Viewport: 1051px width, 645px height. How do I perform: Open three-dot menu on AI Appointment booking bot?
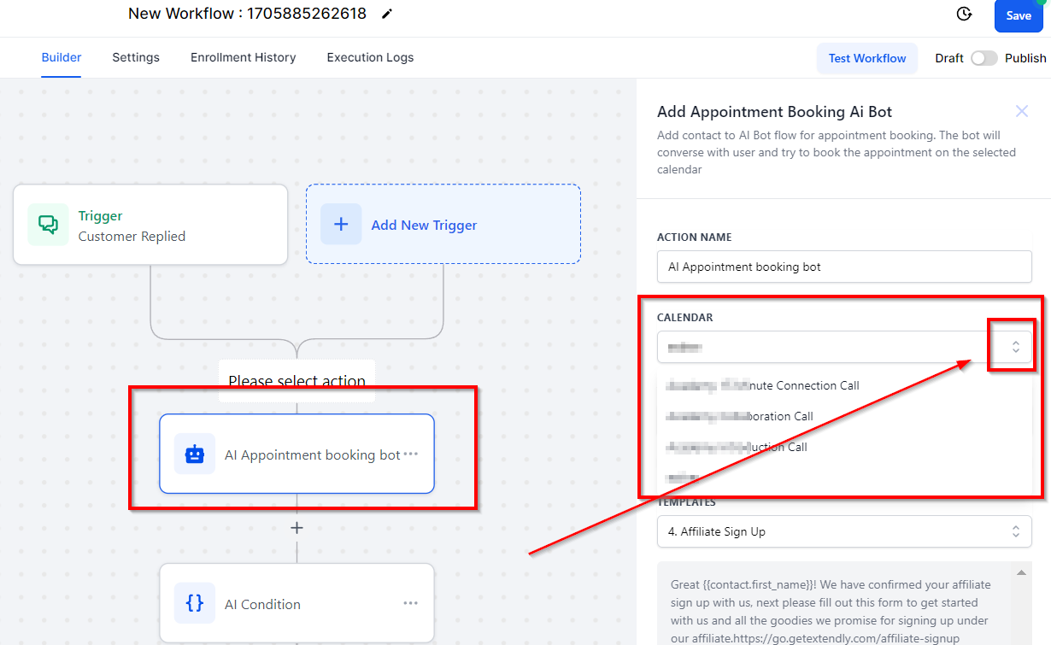(411, 454)
